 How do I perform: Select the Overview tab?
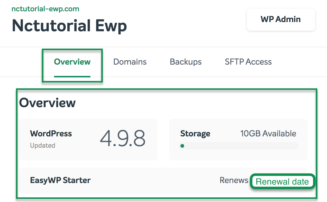coord(72,62)
